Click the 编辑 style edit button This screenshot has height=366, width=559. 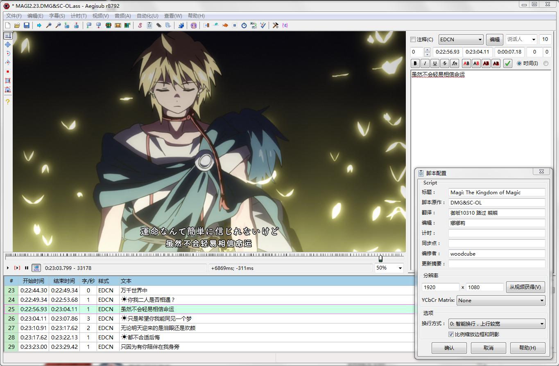[495, 40]
